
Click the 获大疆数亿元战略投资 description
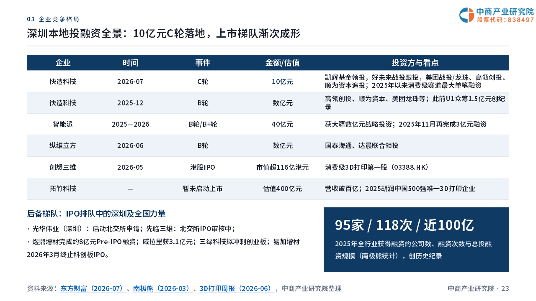pos(406,124)
